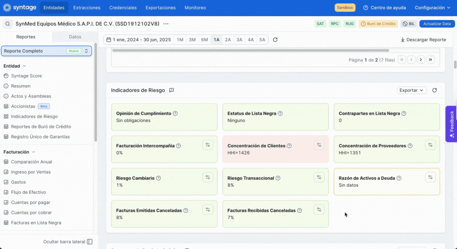The height and width of the screenshot is (249, 457).
Task: Show help for Opinión de Cumplimiento
Action: (175, 113)
